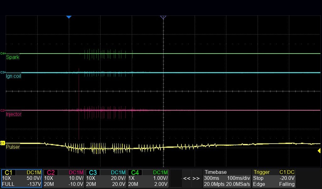Image resolution: width=322 pixels, height=189 pixels.
Task: Toggle the C2 channel descriptor box
Action: (64, 178)
